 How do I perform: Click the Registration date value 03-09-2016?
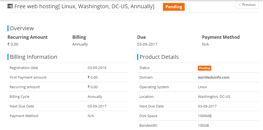(x=97, y=68)
